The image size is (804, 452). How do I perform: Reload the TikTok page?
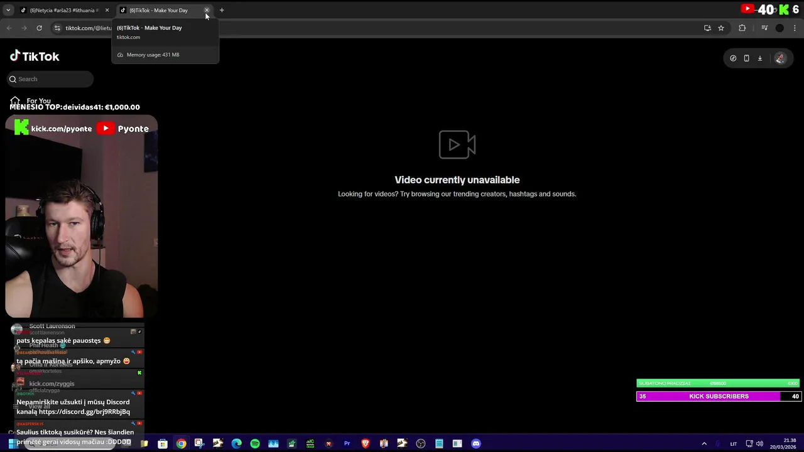click(x=39, y=28)
